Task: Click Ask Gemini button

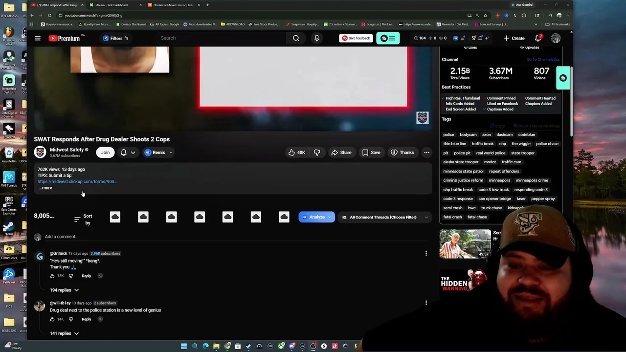Action: pyautogui.click(x=522, y=5)
